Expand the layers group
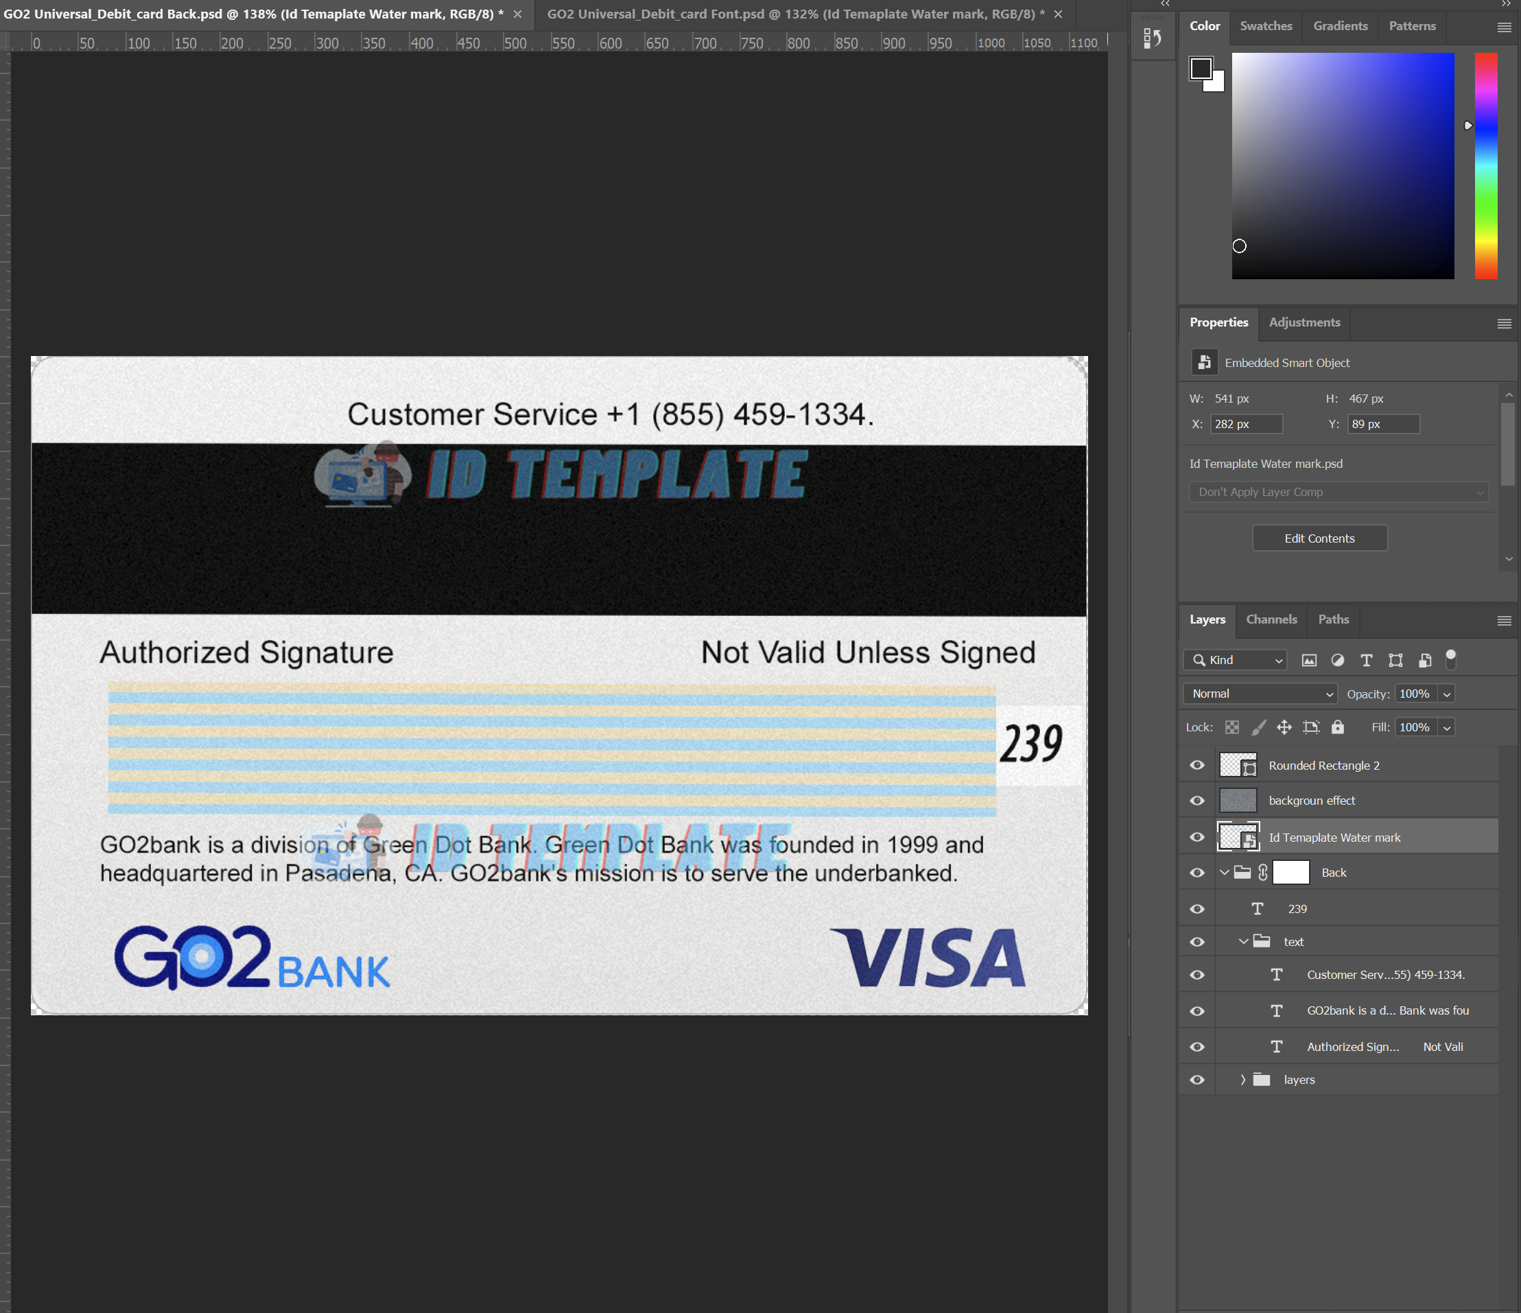The height and width of the screenshot is (1313, 1521). tap(1242, 1080)
